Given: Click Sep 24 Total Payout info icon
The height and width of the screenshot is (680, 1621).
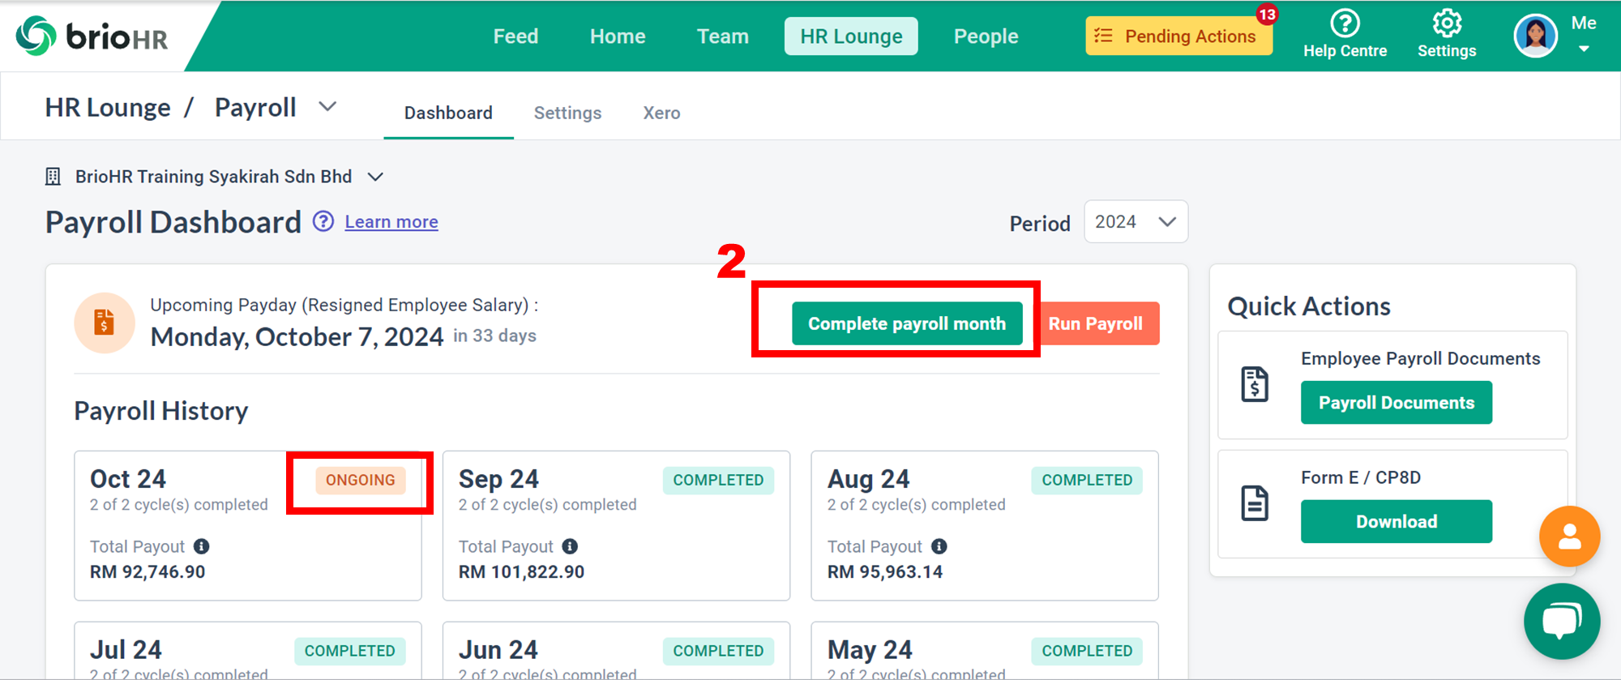Looking at the screenshot, I should point(571,546).
